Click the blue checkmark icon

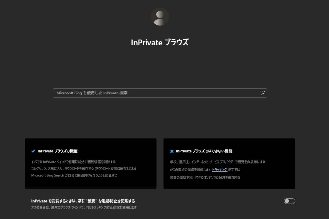click(33, 151)
